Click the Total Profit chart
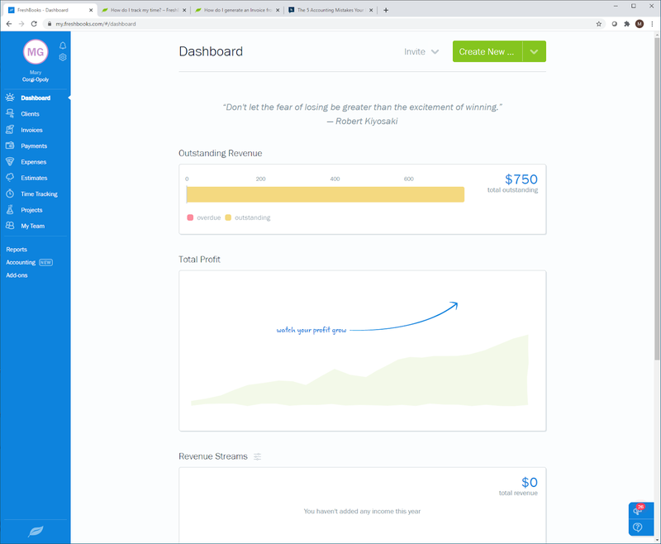The width and height of the screenshot is (661, 544). point(363,351)
